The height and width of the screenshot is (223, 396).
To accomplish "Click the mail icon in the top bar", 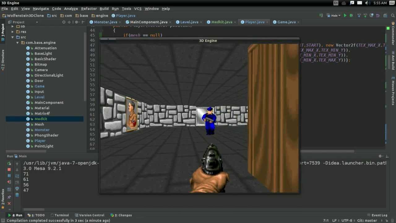I will coord(359,3).
